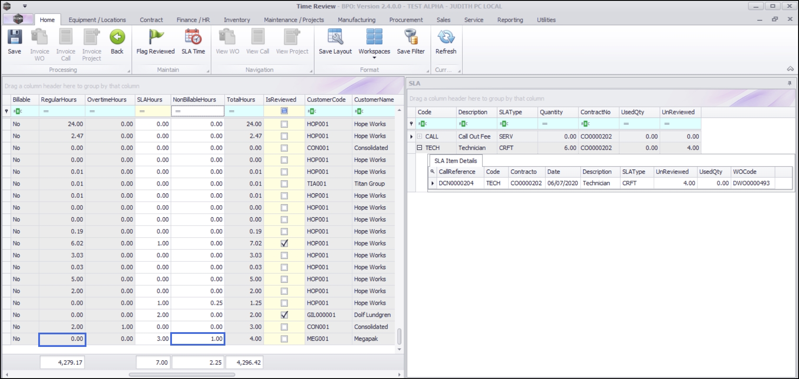Viewport: 799px width, 379px height.
Task: Pin the SLA panel
Action: point(789,83)
